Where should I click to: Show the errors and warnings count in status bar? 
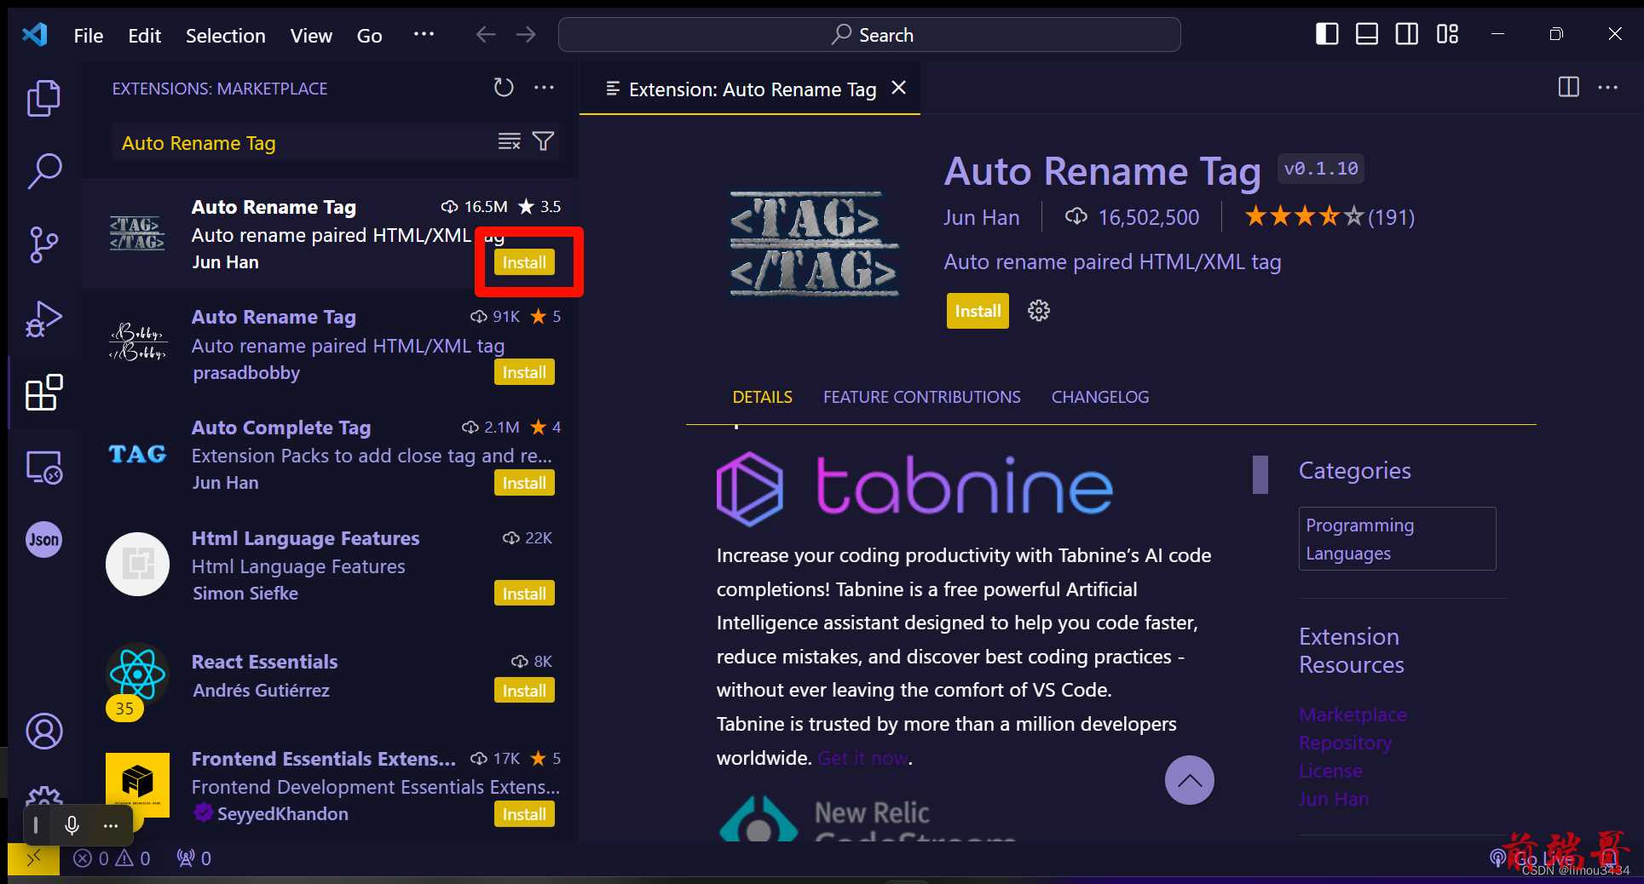pos(112,858)
